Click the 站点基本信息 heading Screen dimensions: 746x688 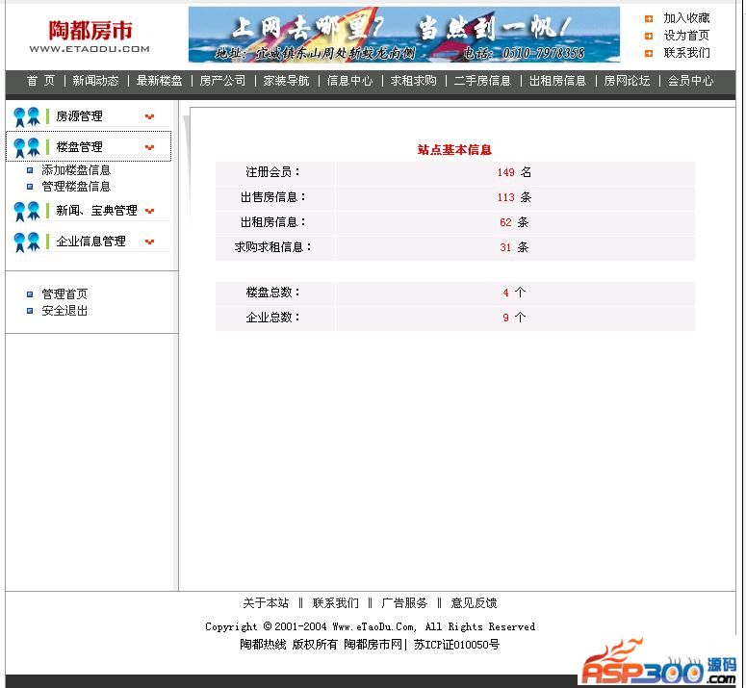(x=454, y=150)
